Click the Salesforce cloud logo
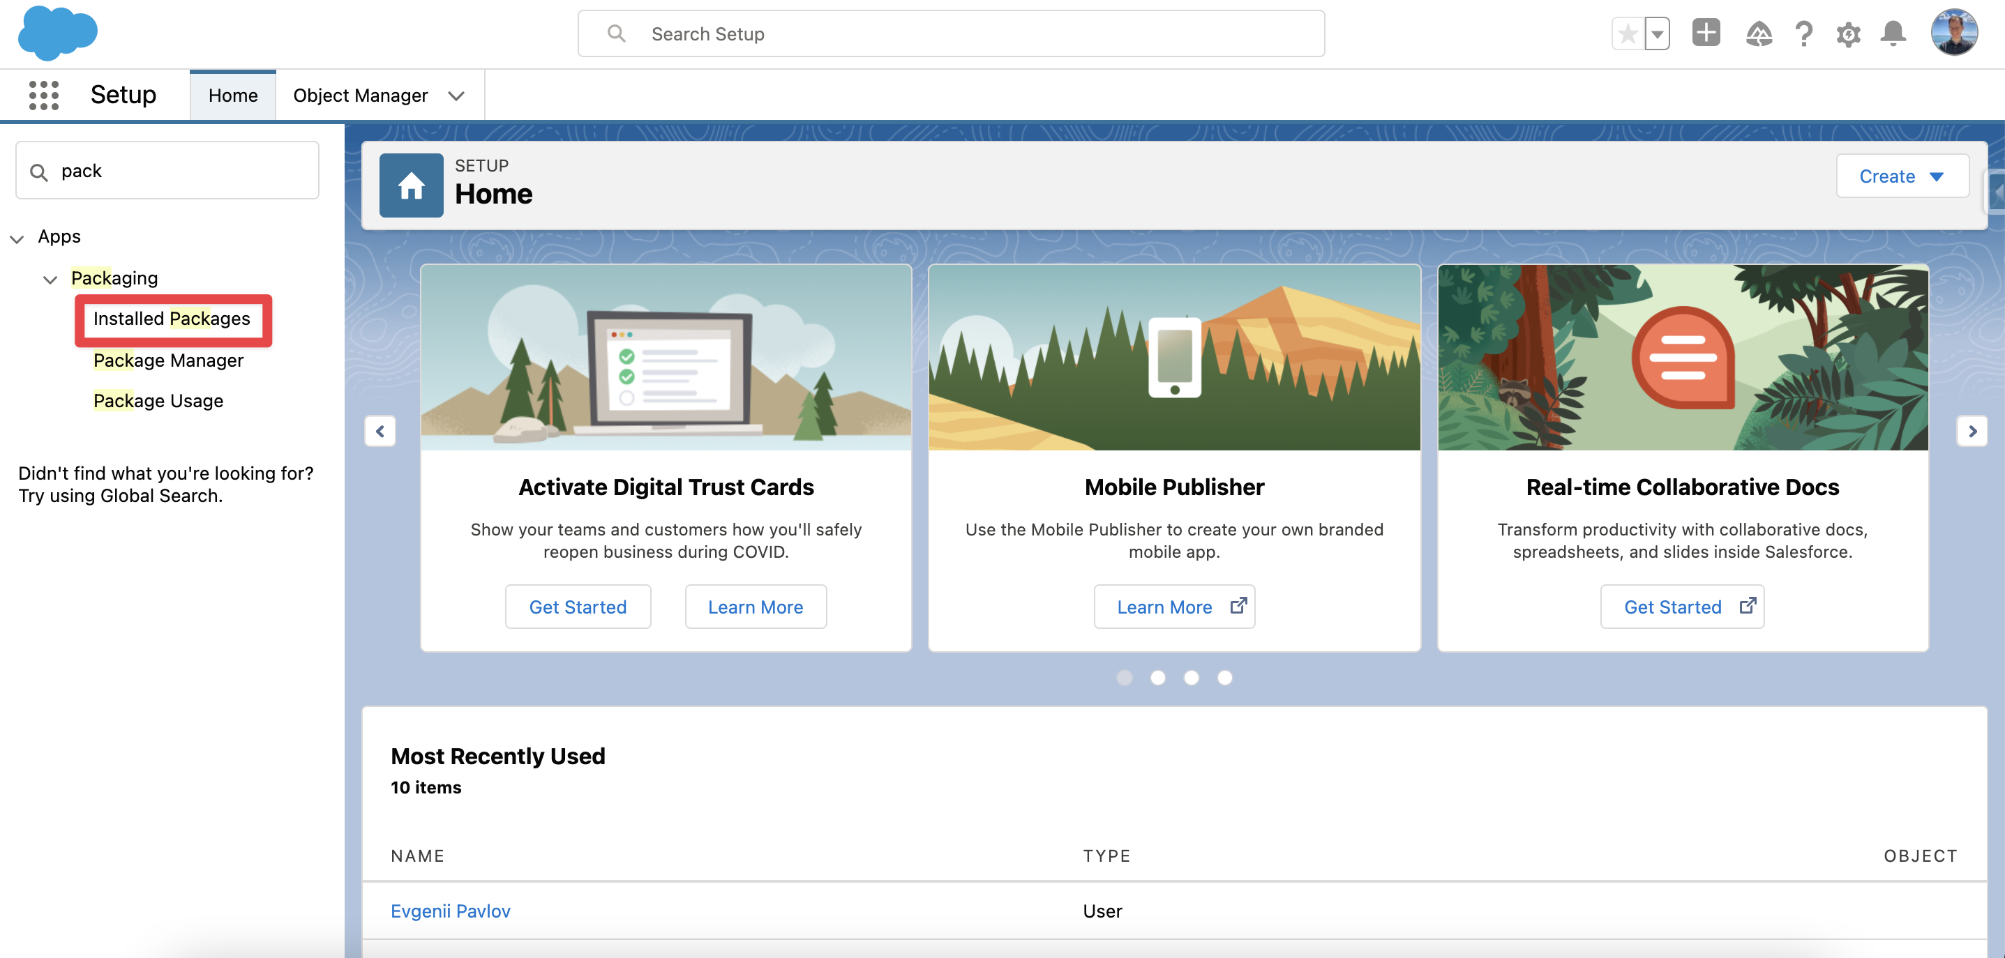Screen dimensions: 2005x958 click(58, 33)
